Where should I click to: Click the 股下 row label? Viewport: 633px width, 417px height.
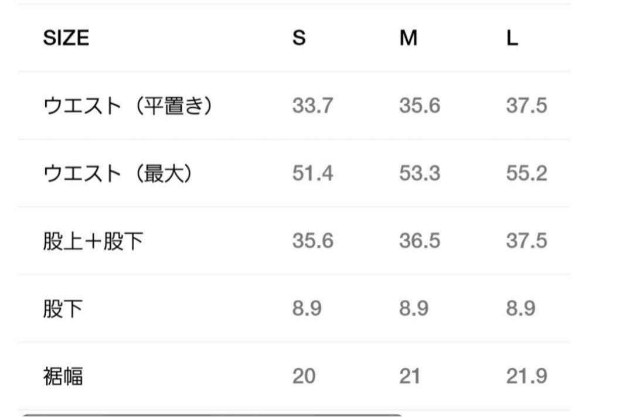63,309
